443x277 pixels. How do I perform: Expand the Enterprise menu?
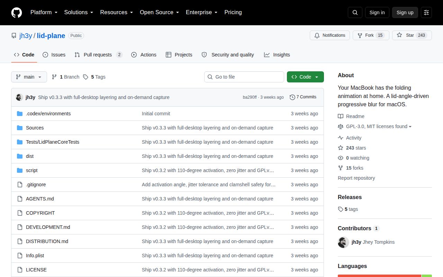201,12
